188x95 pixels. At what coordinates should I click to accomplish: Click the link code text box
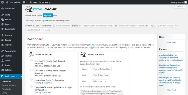[102, 92]
